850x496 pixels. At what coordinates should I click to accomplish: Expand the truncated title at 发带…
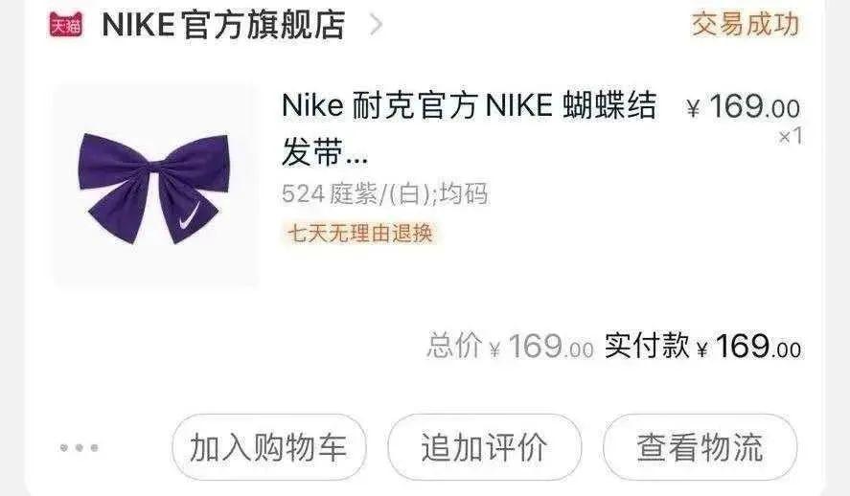[x=324, y=152]
